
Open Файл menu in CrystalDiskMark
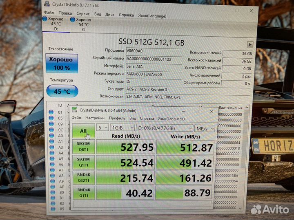click(76, 118)
